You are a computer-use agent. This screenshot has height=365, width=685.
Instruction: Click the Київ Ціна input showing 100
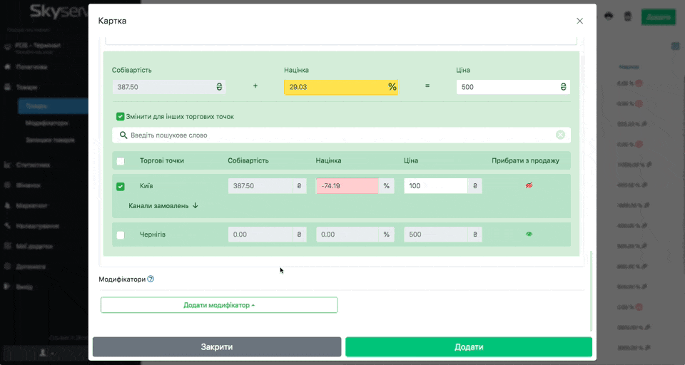tap(435, 186)
